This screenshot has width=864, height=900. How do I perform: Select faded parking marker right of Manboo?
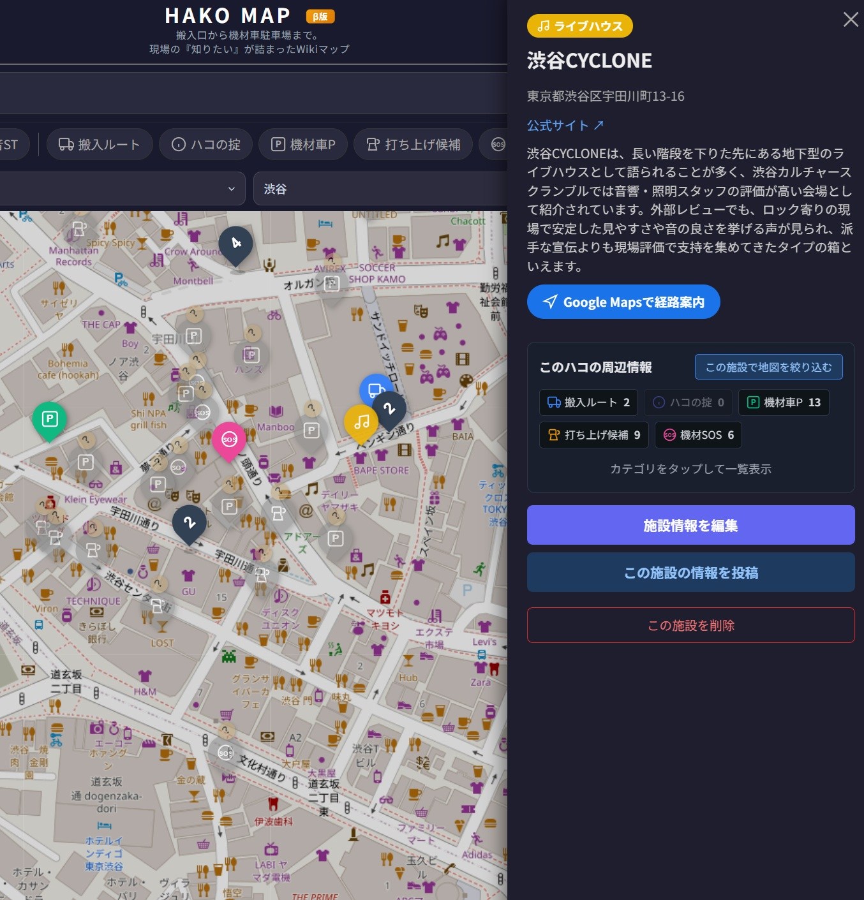(x=311, y=431)
